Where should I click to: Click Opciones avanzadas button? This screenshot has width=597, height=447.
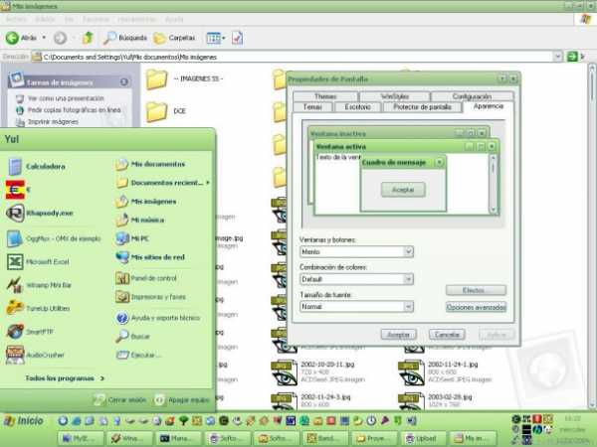(x=476, y=307)
